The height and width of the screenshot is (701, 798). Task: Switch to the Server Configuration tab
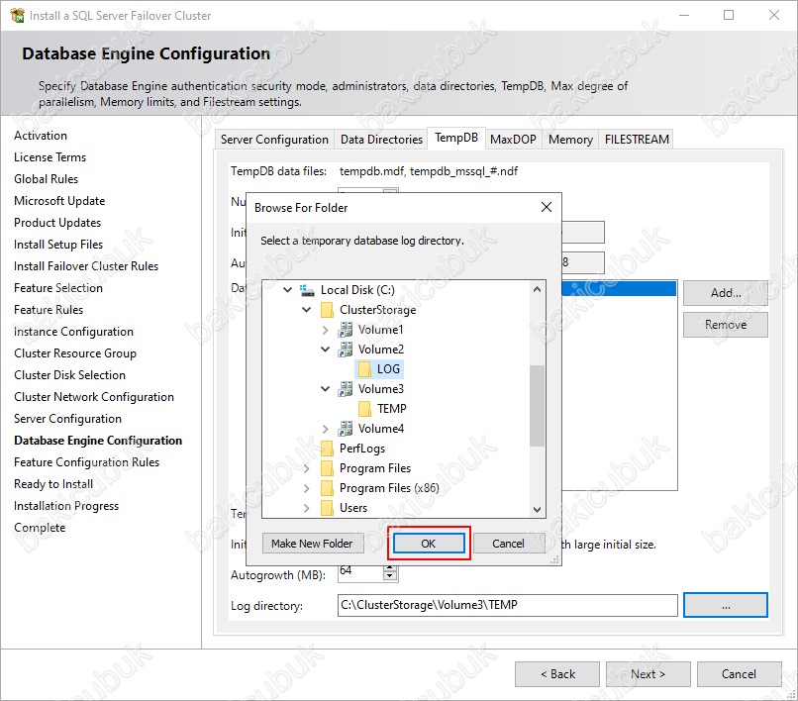274,140
